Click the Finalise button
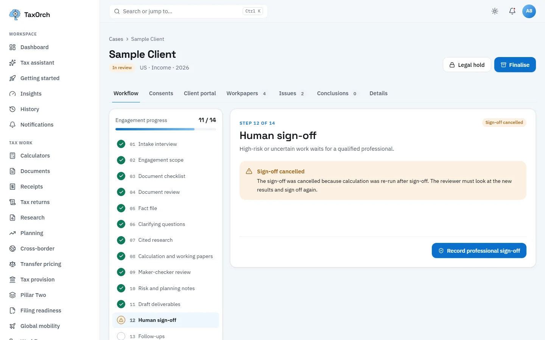The width and height of the screenshot is (545, 340). click(x=515, y=65)
